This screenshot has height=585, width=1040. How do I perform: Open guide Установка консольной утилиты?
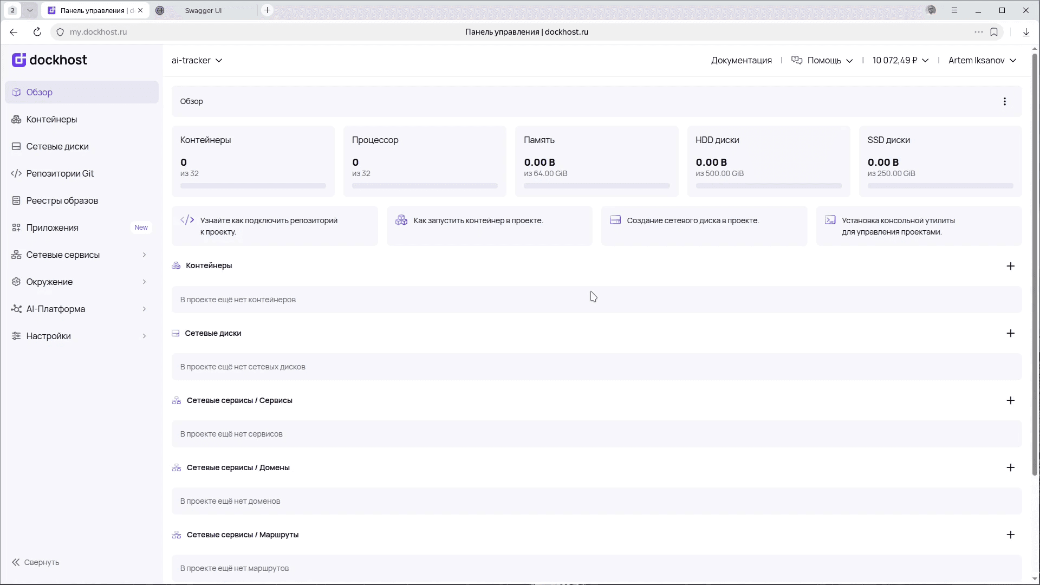click(919, 226)
